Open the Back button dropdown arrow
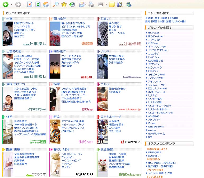The width and height of the screenshot is (204, 178). click(x=11, y=4)
